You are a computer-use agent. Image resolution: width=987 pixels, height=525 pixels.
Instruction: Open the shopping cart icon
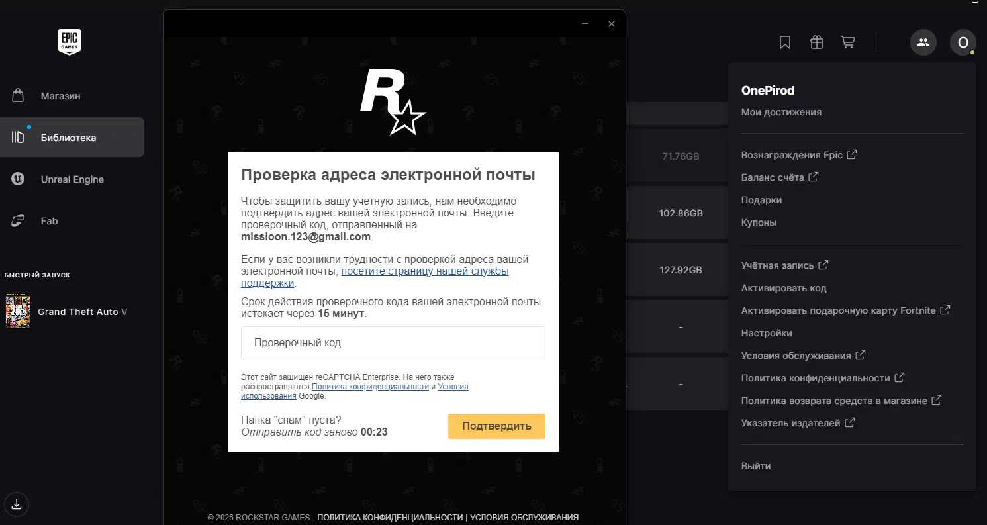tap(847, 42)
